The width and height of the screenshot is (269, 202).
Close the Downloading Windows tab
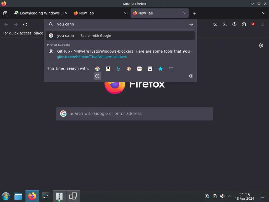pyautogui.click(x=66, y=13)
